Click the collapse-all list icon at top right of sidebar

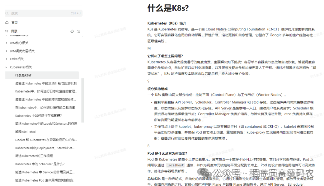click(78, 31)
